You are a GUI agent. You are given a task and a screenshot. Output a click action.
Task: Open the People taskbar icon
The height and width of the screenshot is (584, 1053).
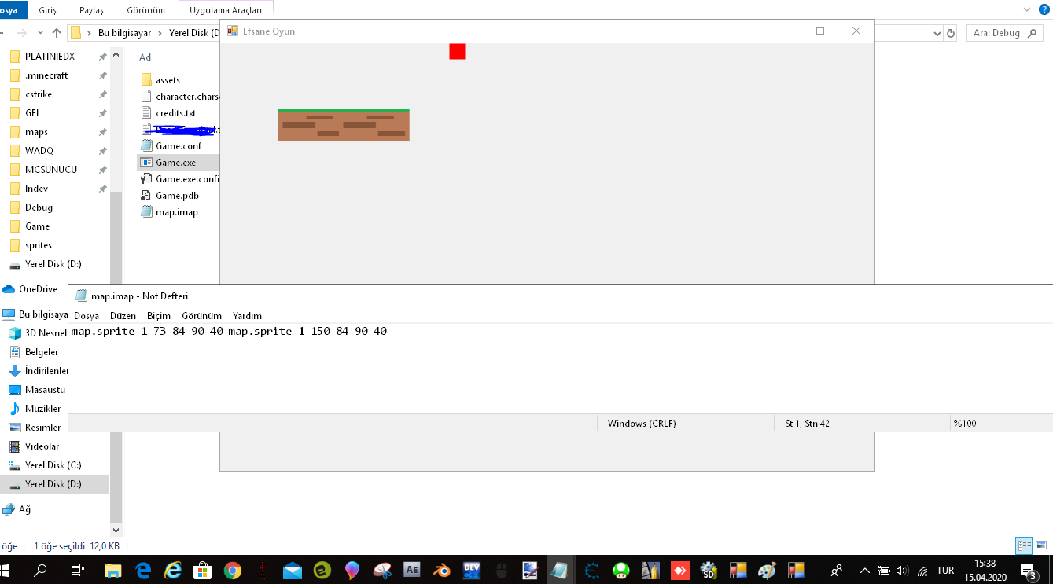click(x=838, y=571)
